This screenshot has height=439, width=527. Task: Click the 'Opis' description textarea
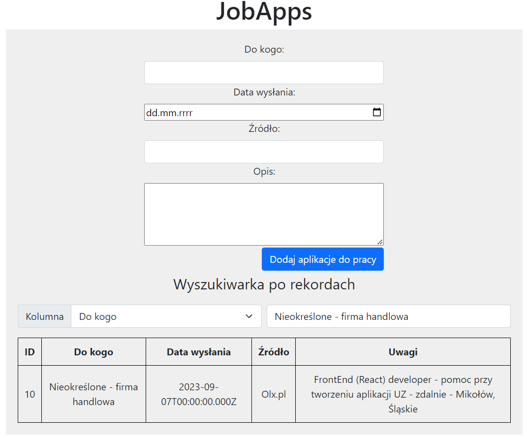click(x=264, y=214)
